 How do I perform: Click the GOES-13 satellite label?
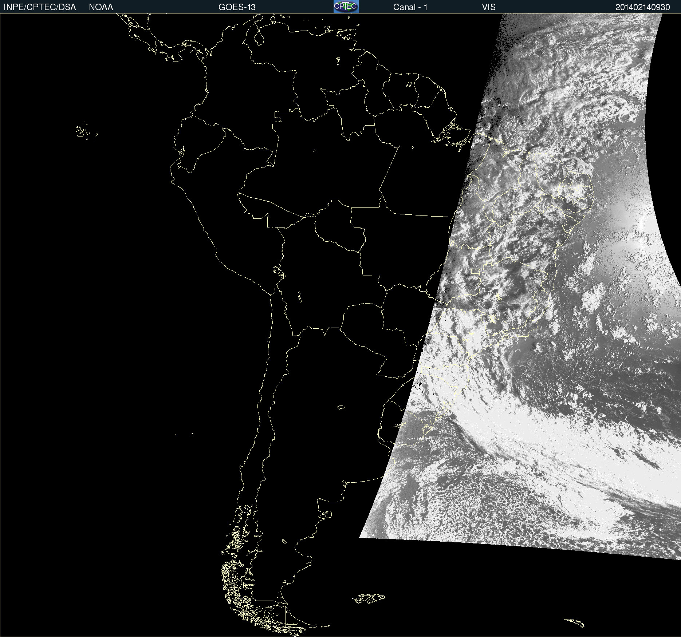(x=237, y=7)
